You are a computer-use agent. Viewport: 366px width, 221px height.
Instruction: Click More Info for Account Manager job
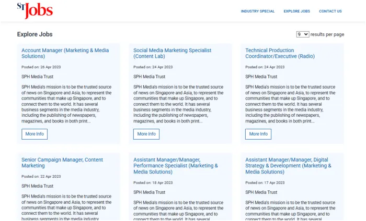[35, 134]
